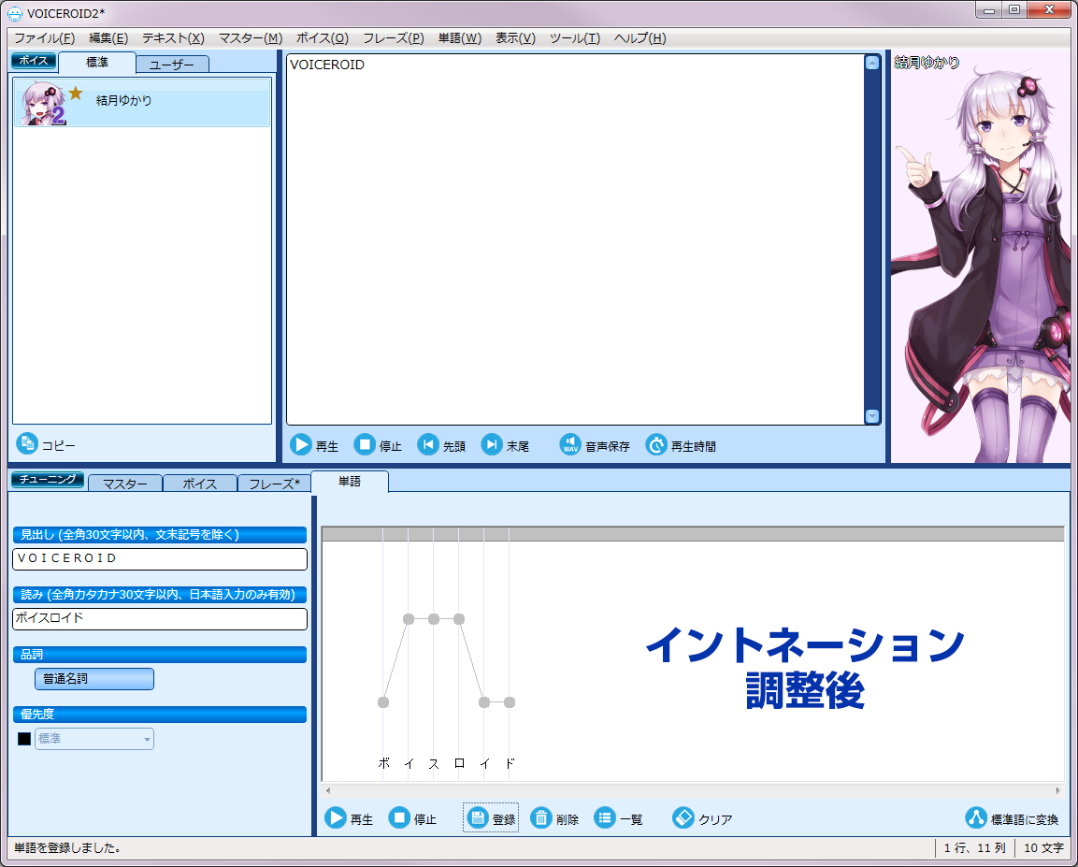This screenshot has height=867, width=1078.
Task: Click into the main VOICEROID text editor
Action: [x=575, y=239]
